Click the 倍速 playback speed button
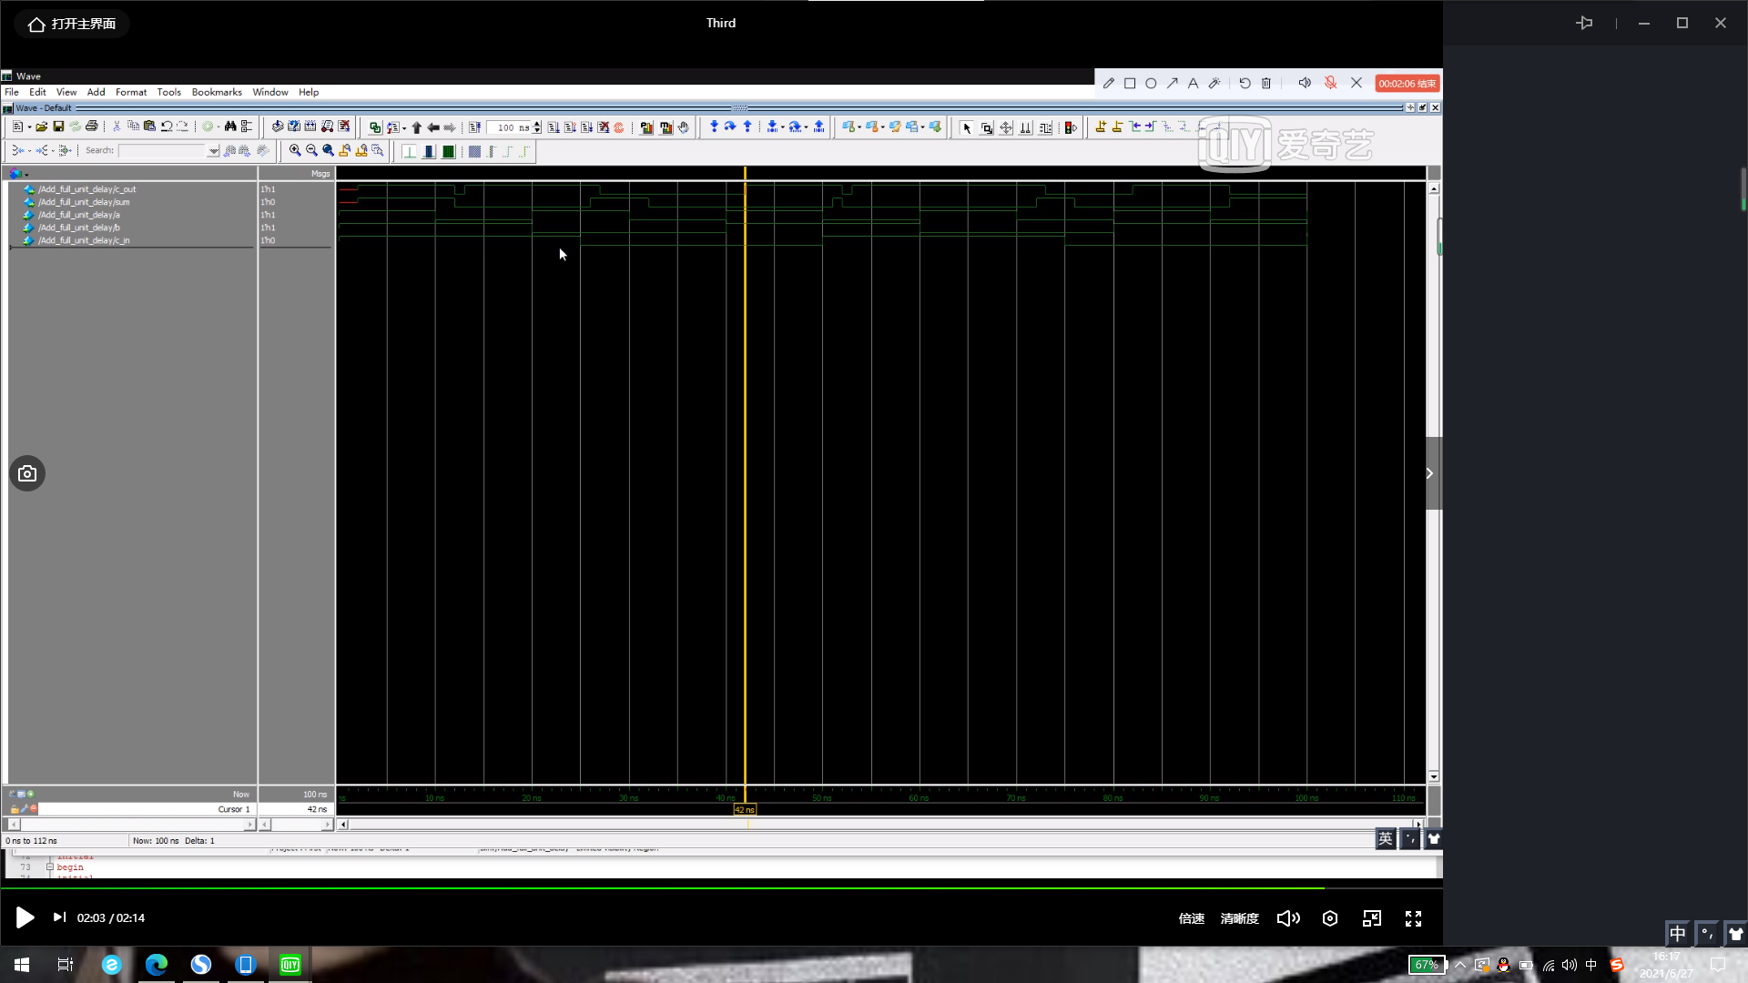The image size is (1748, 983). tap(1191, 918)
